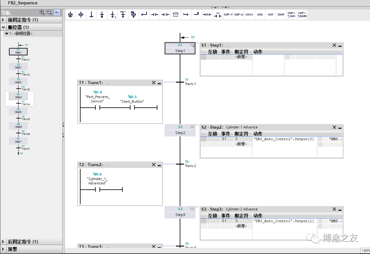370x254 pixels.
Task: Open simultaneous branch tool
Action: 133,15
